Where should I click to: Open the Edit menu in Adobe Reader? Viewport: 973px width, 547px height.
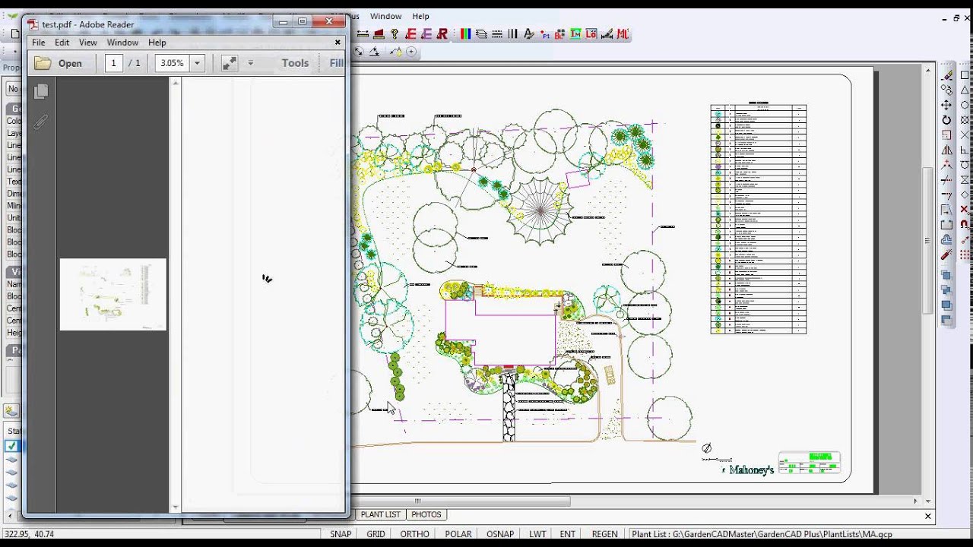coord(62,43)
